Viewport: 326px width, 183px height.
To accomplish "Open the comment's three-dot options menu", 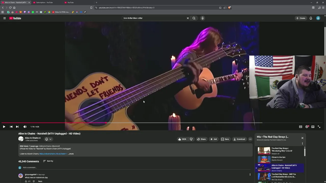I will [250, 174].
